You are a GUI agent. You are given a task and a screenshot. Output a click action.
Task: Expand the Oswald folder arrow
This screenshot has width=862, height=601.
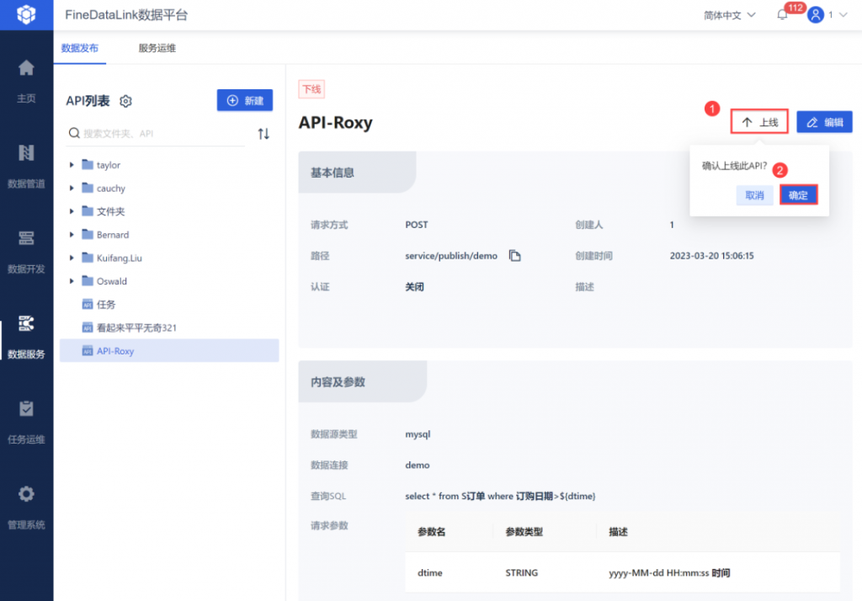coord(72,281)
